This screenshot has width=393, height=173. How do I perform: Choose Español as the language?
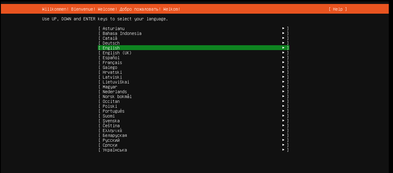pos(194,58)
